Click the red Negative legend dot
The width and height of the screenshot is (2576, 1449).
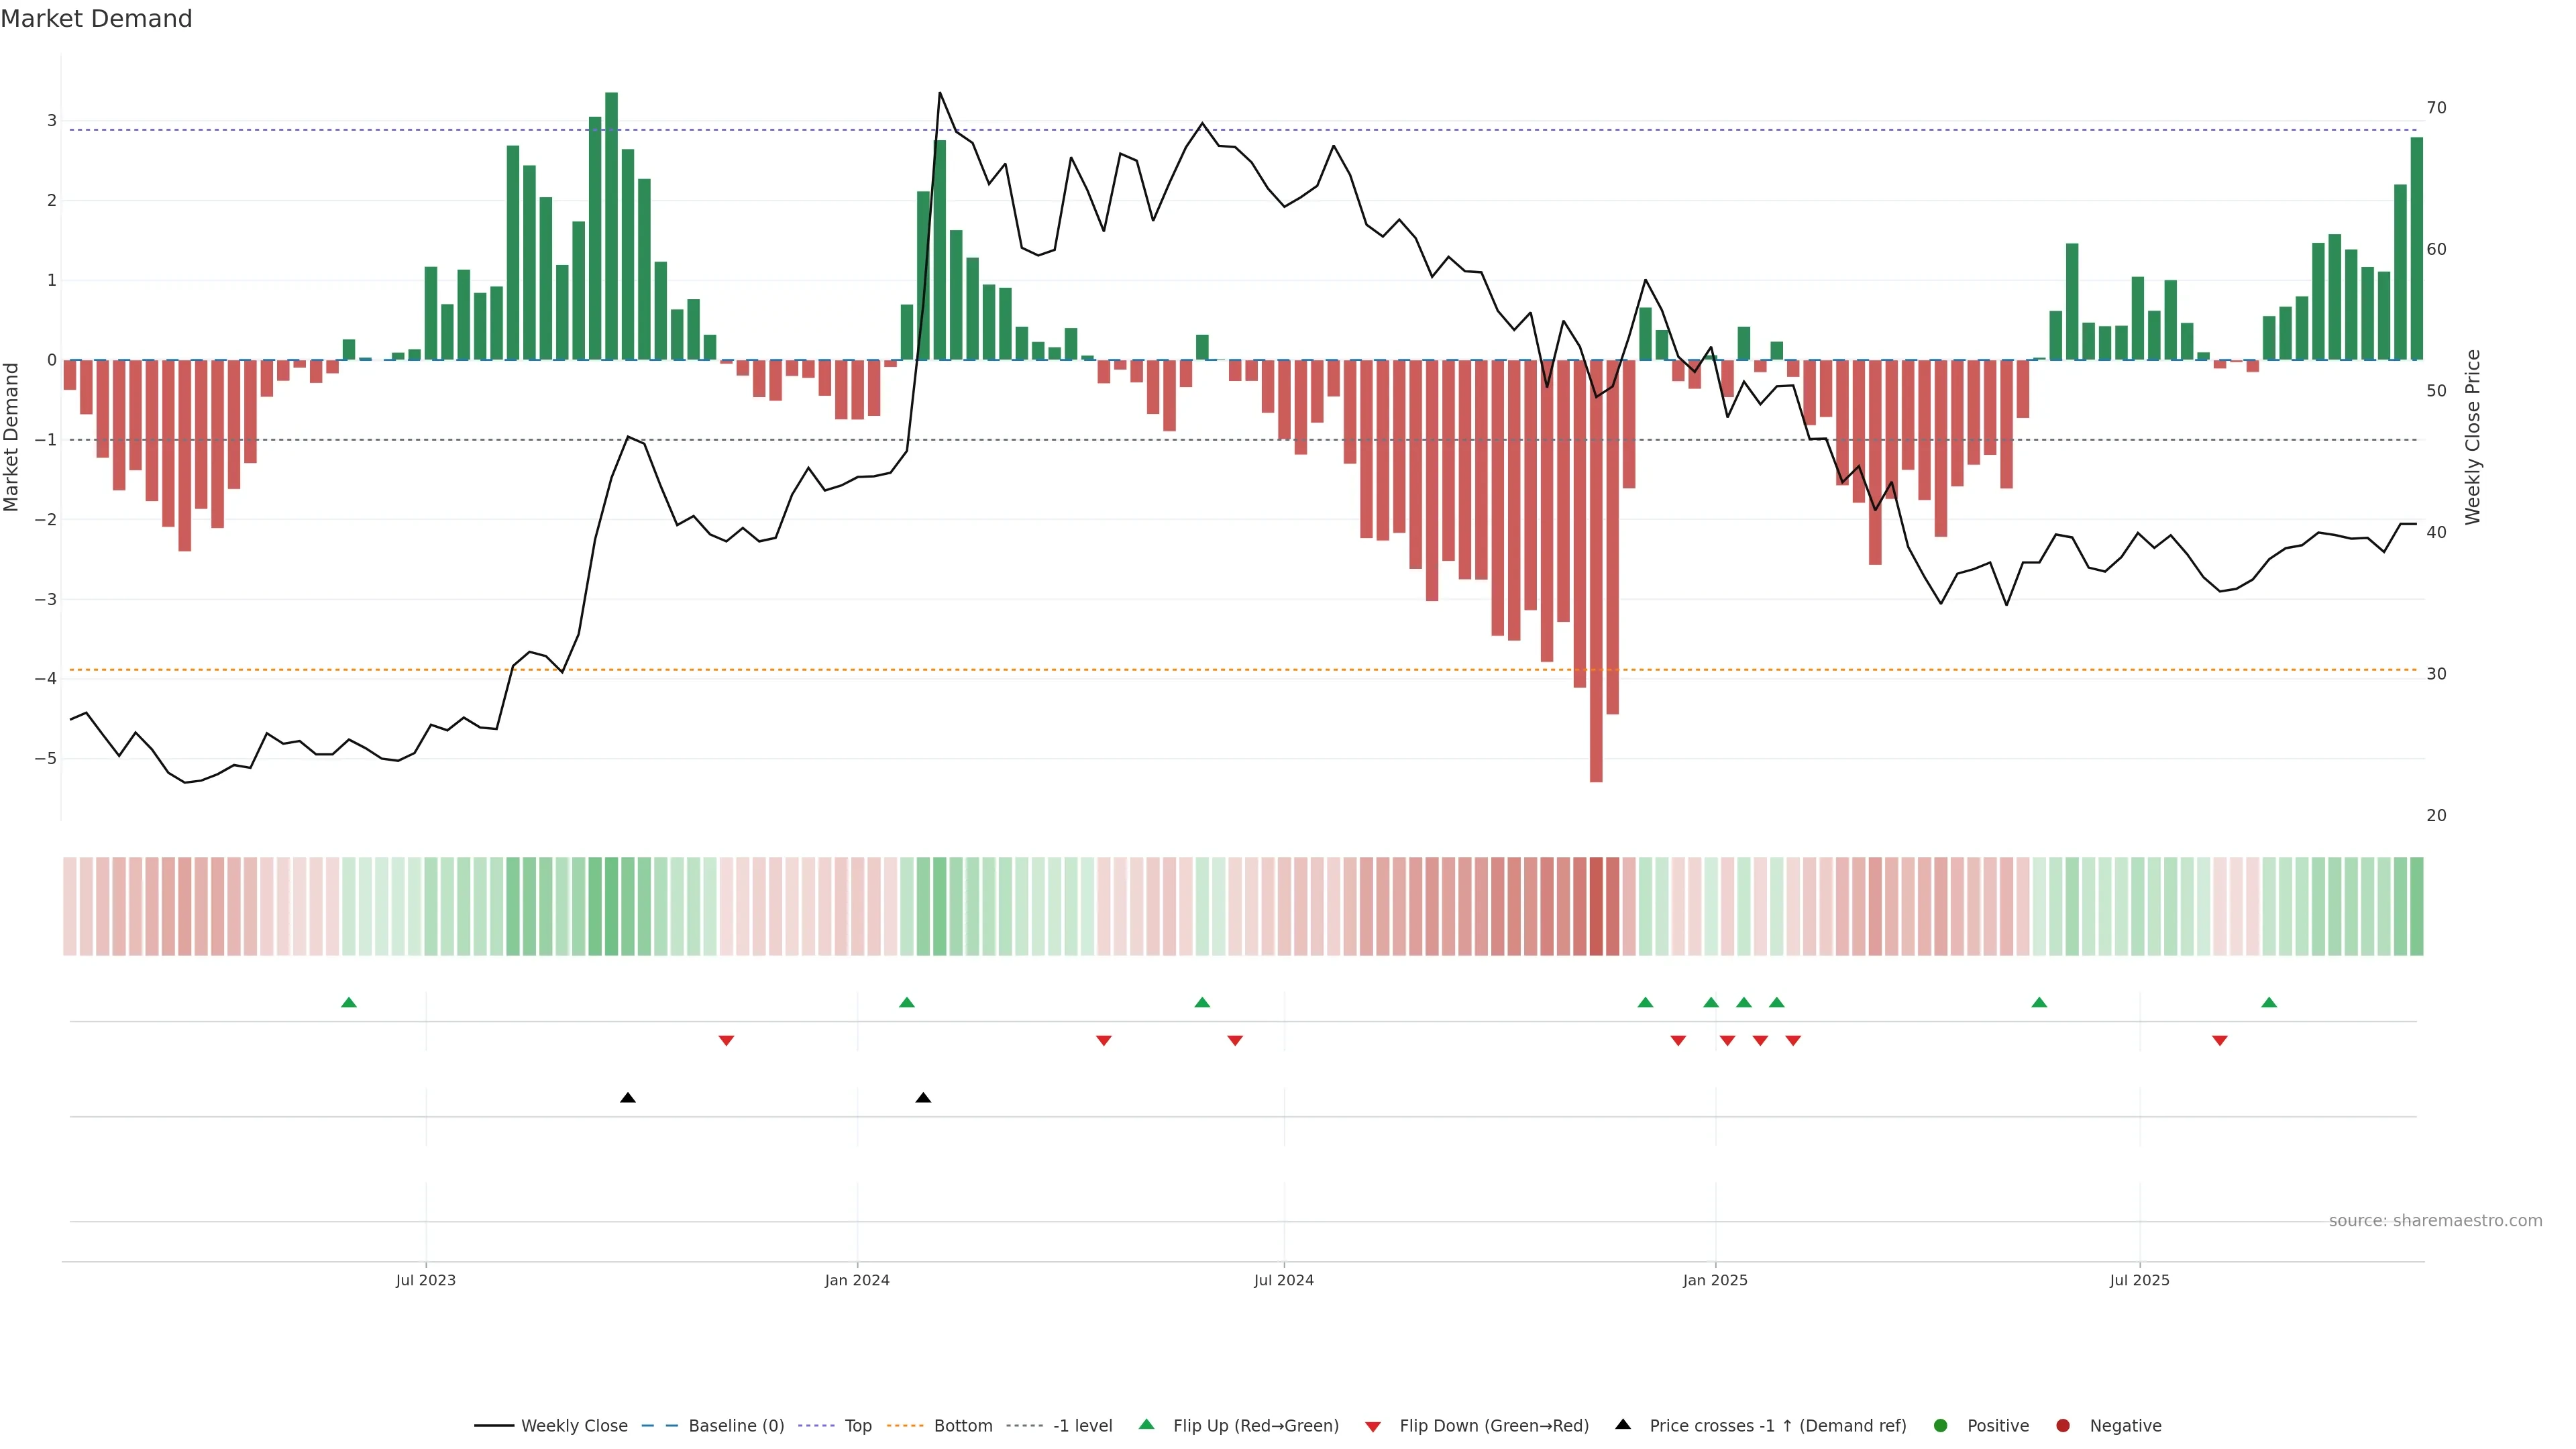click(x=2063, y=1425)
